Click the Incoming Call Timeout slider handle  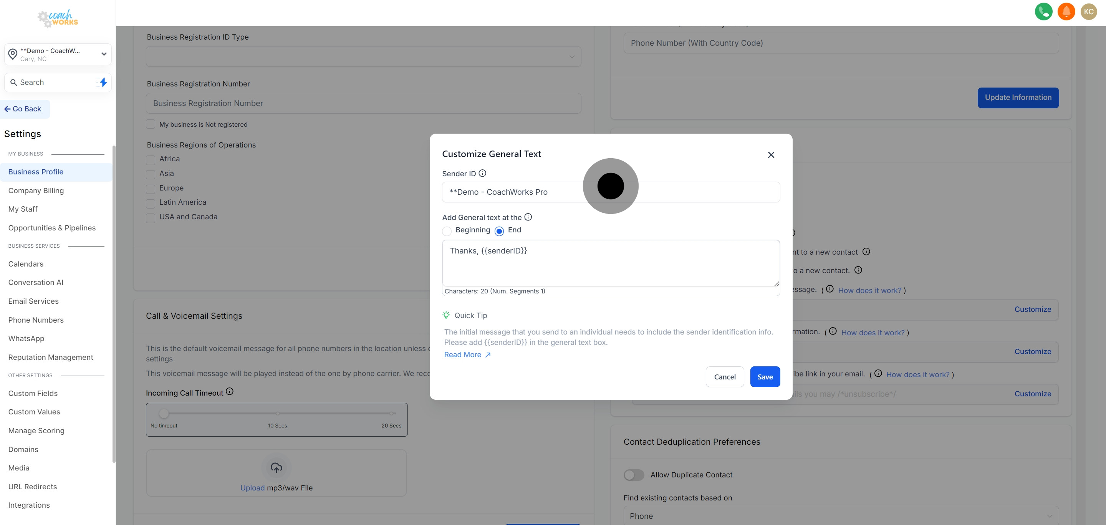(164, 413)
